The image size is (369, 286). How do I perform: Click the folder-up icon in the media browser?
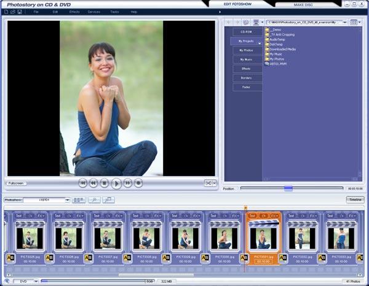tap(246, 22)
